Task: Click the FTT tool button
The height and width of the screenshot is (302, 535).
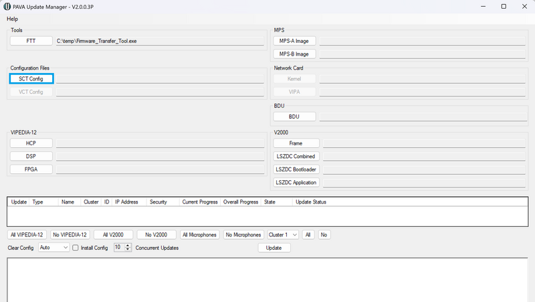Action: tap(31, 41)
